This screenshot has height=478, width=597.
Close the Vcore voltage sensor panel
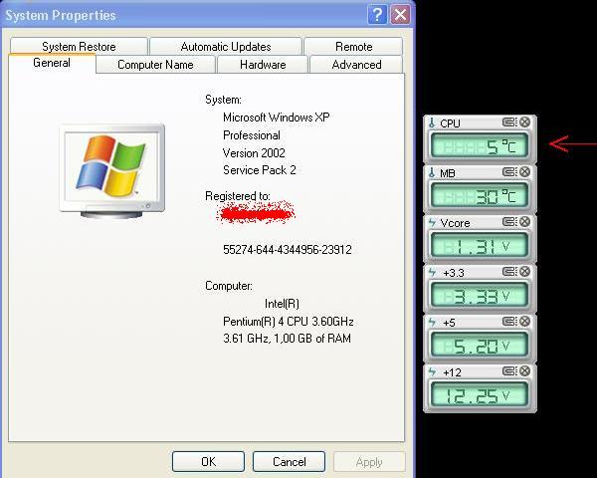click(524, 221)
